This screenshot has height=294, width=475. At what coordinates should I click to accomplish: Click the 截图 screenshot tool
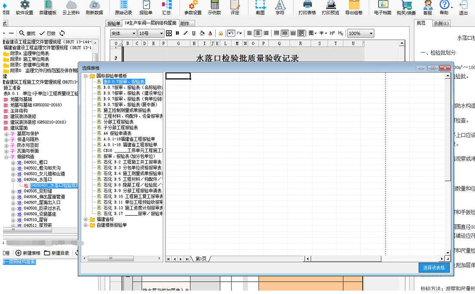tap(260, 8)
